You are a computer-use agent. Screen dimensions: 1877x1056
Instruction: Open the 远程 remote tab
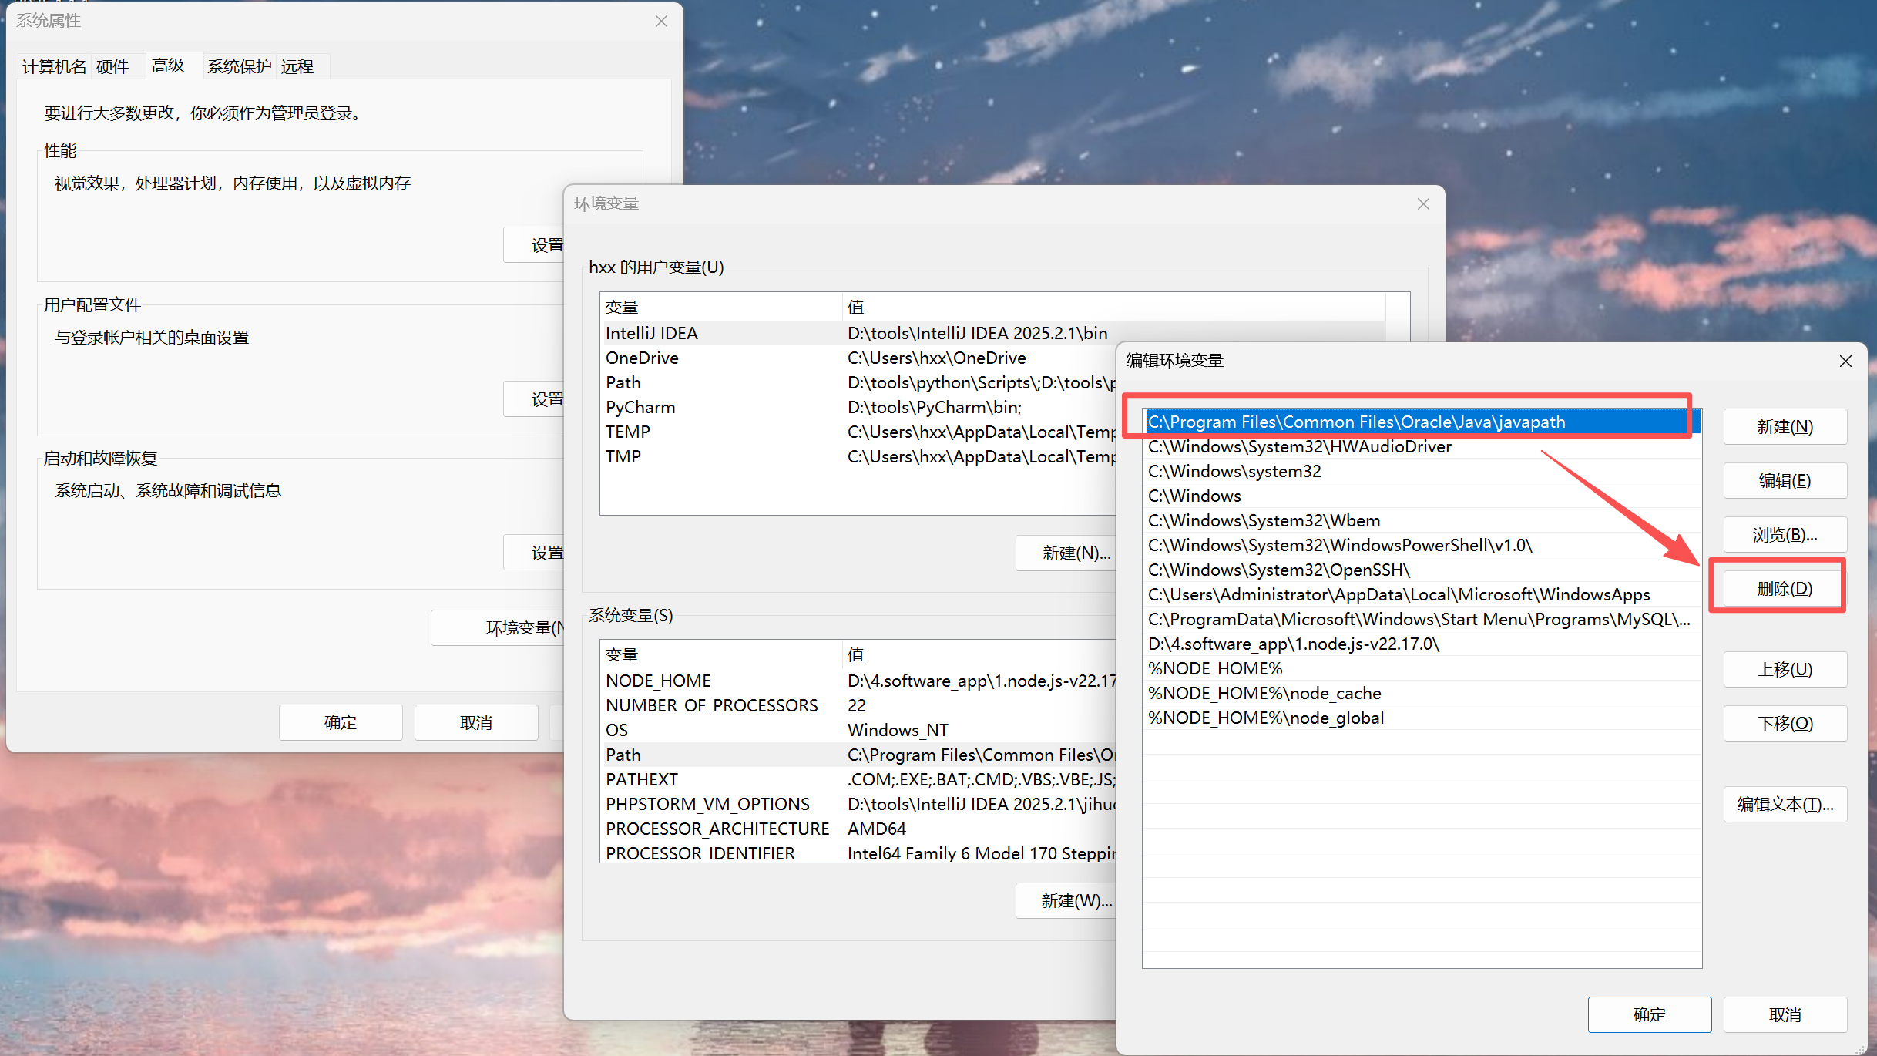297,67
